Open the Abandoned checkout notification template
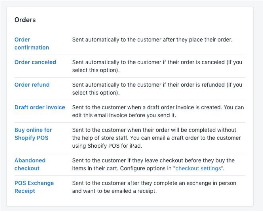 point(30,164)
